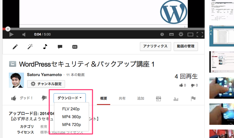Click the チャンネル設定 button
This screenshot has width=234, height=138.
click(x=46, y=84)
